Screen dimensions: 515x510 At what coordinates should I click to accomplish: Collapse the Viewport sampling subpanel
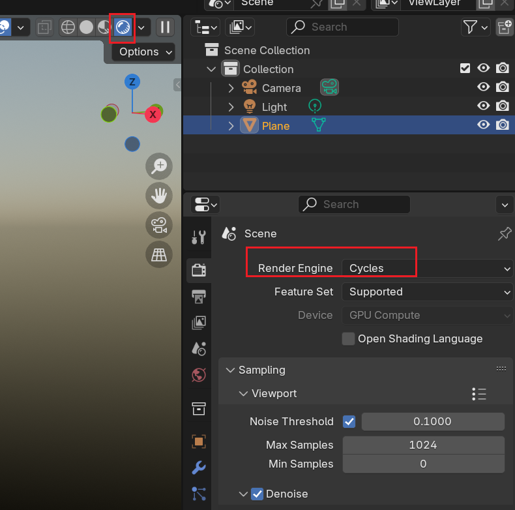point(243,393)
